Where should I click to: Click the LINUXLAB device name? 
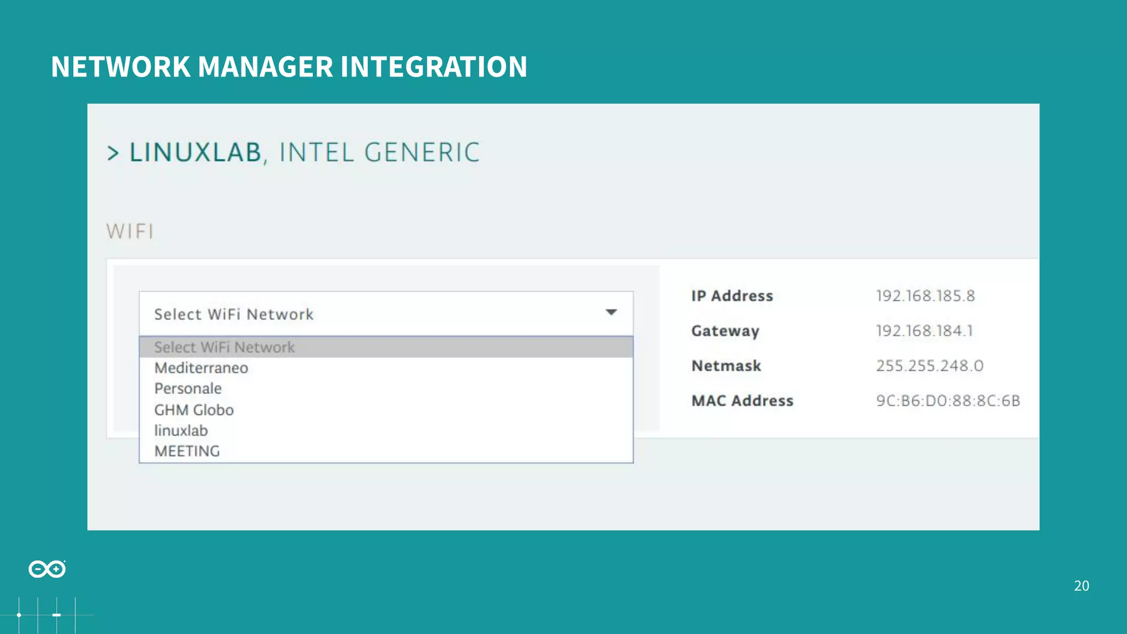pos(195,152)
